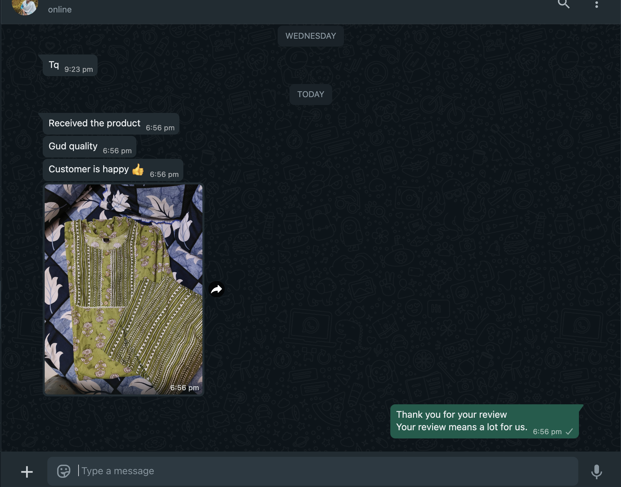Start voice recording with microphone icon
The image size is (621, 487).
pyautogui.click(x=596, y=472)
